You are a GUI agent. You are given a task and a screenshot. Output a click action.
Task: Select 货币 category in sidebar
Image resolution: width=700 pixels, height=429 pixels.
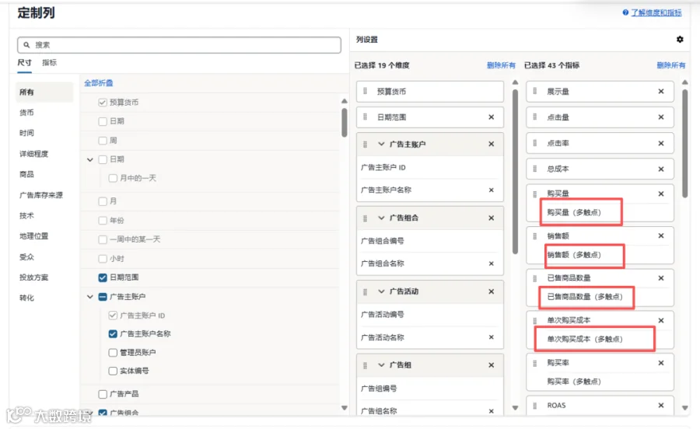26,113
